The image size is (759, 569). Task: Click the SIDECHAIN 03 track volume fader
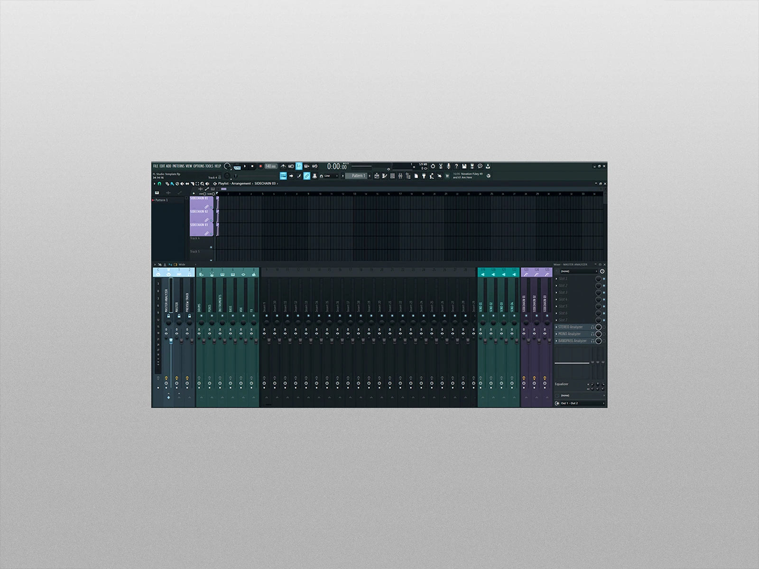pos(549,341)
